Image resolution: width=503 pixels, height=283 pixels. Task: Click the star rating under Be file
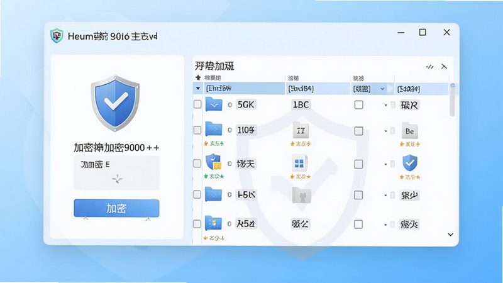click(410, 145)
